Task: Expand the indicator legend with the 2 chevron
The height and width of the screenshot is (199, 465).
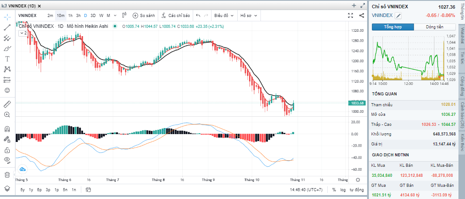Action: [23, 33]
